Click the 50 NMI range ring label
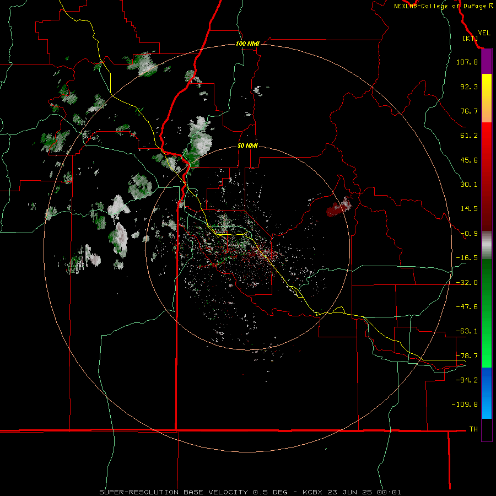Screen dimensions: 496x496 pyautogui.click(x=247, y=146)
